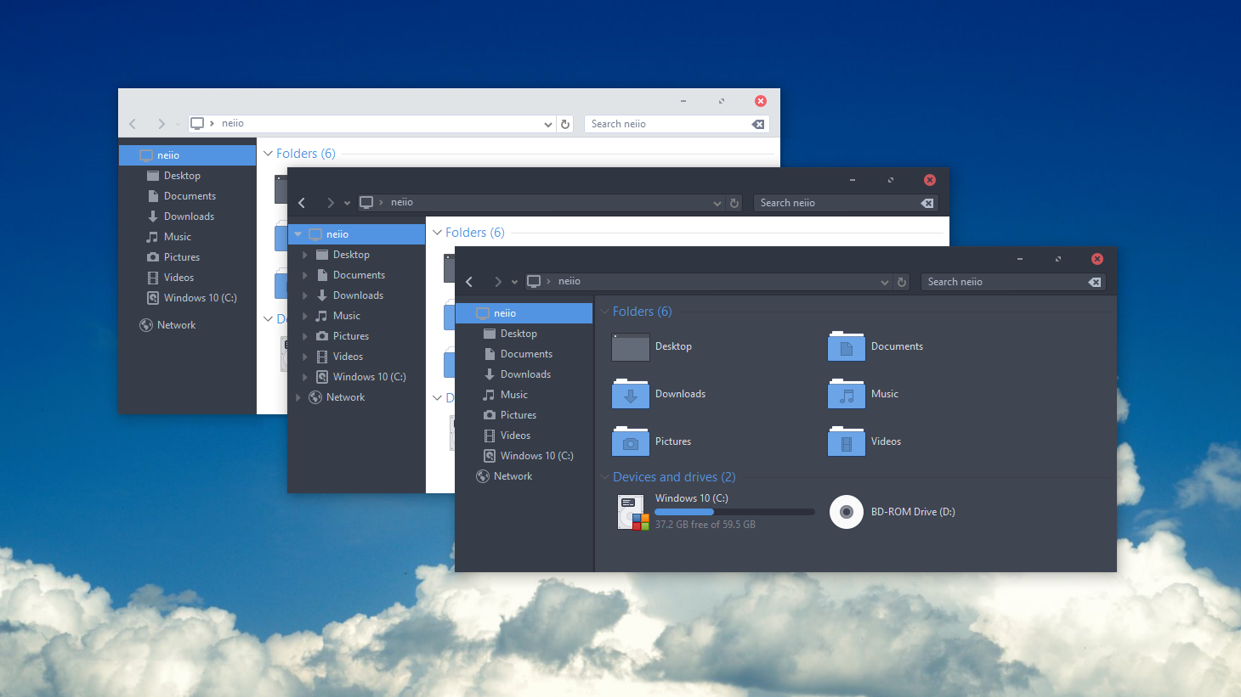
Task: Open the address bar dropdown in the front window
Action: point(885,283)
